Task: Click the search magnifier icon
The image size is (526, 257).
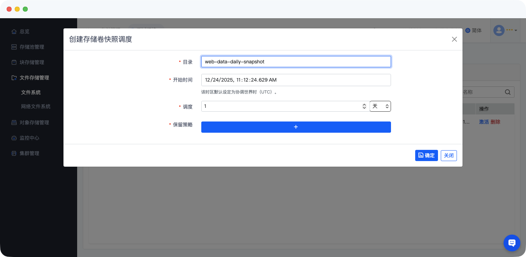Action: tap(507, 92)
